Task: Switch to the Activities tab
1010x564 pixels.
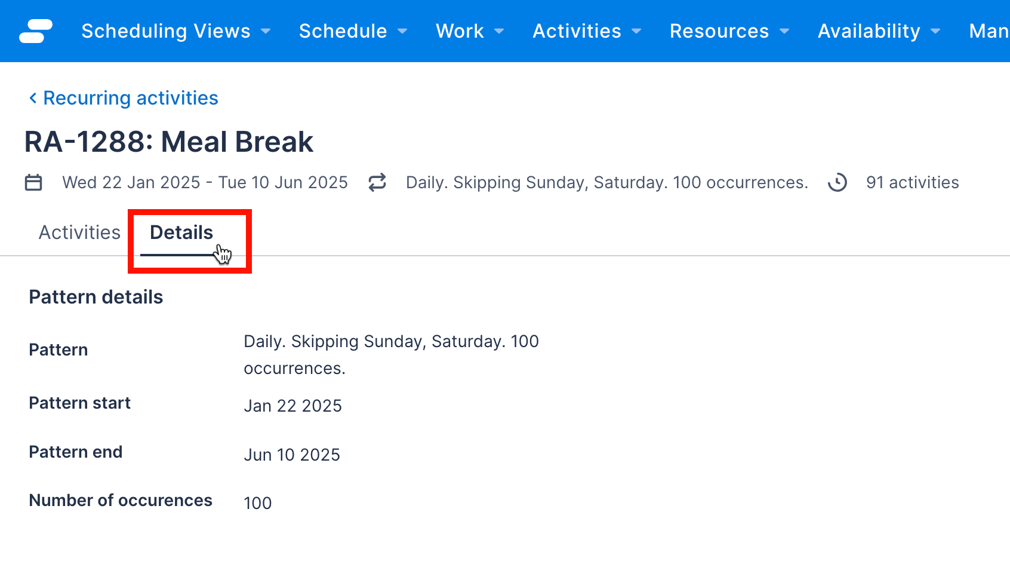Action: coord(79,232)
